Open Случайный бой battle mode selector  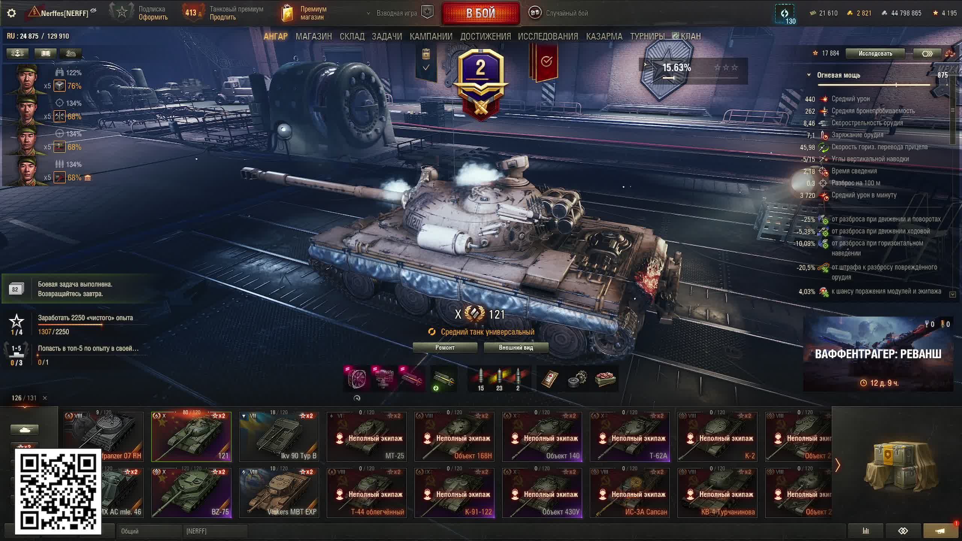(558, 13)
